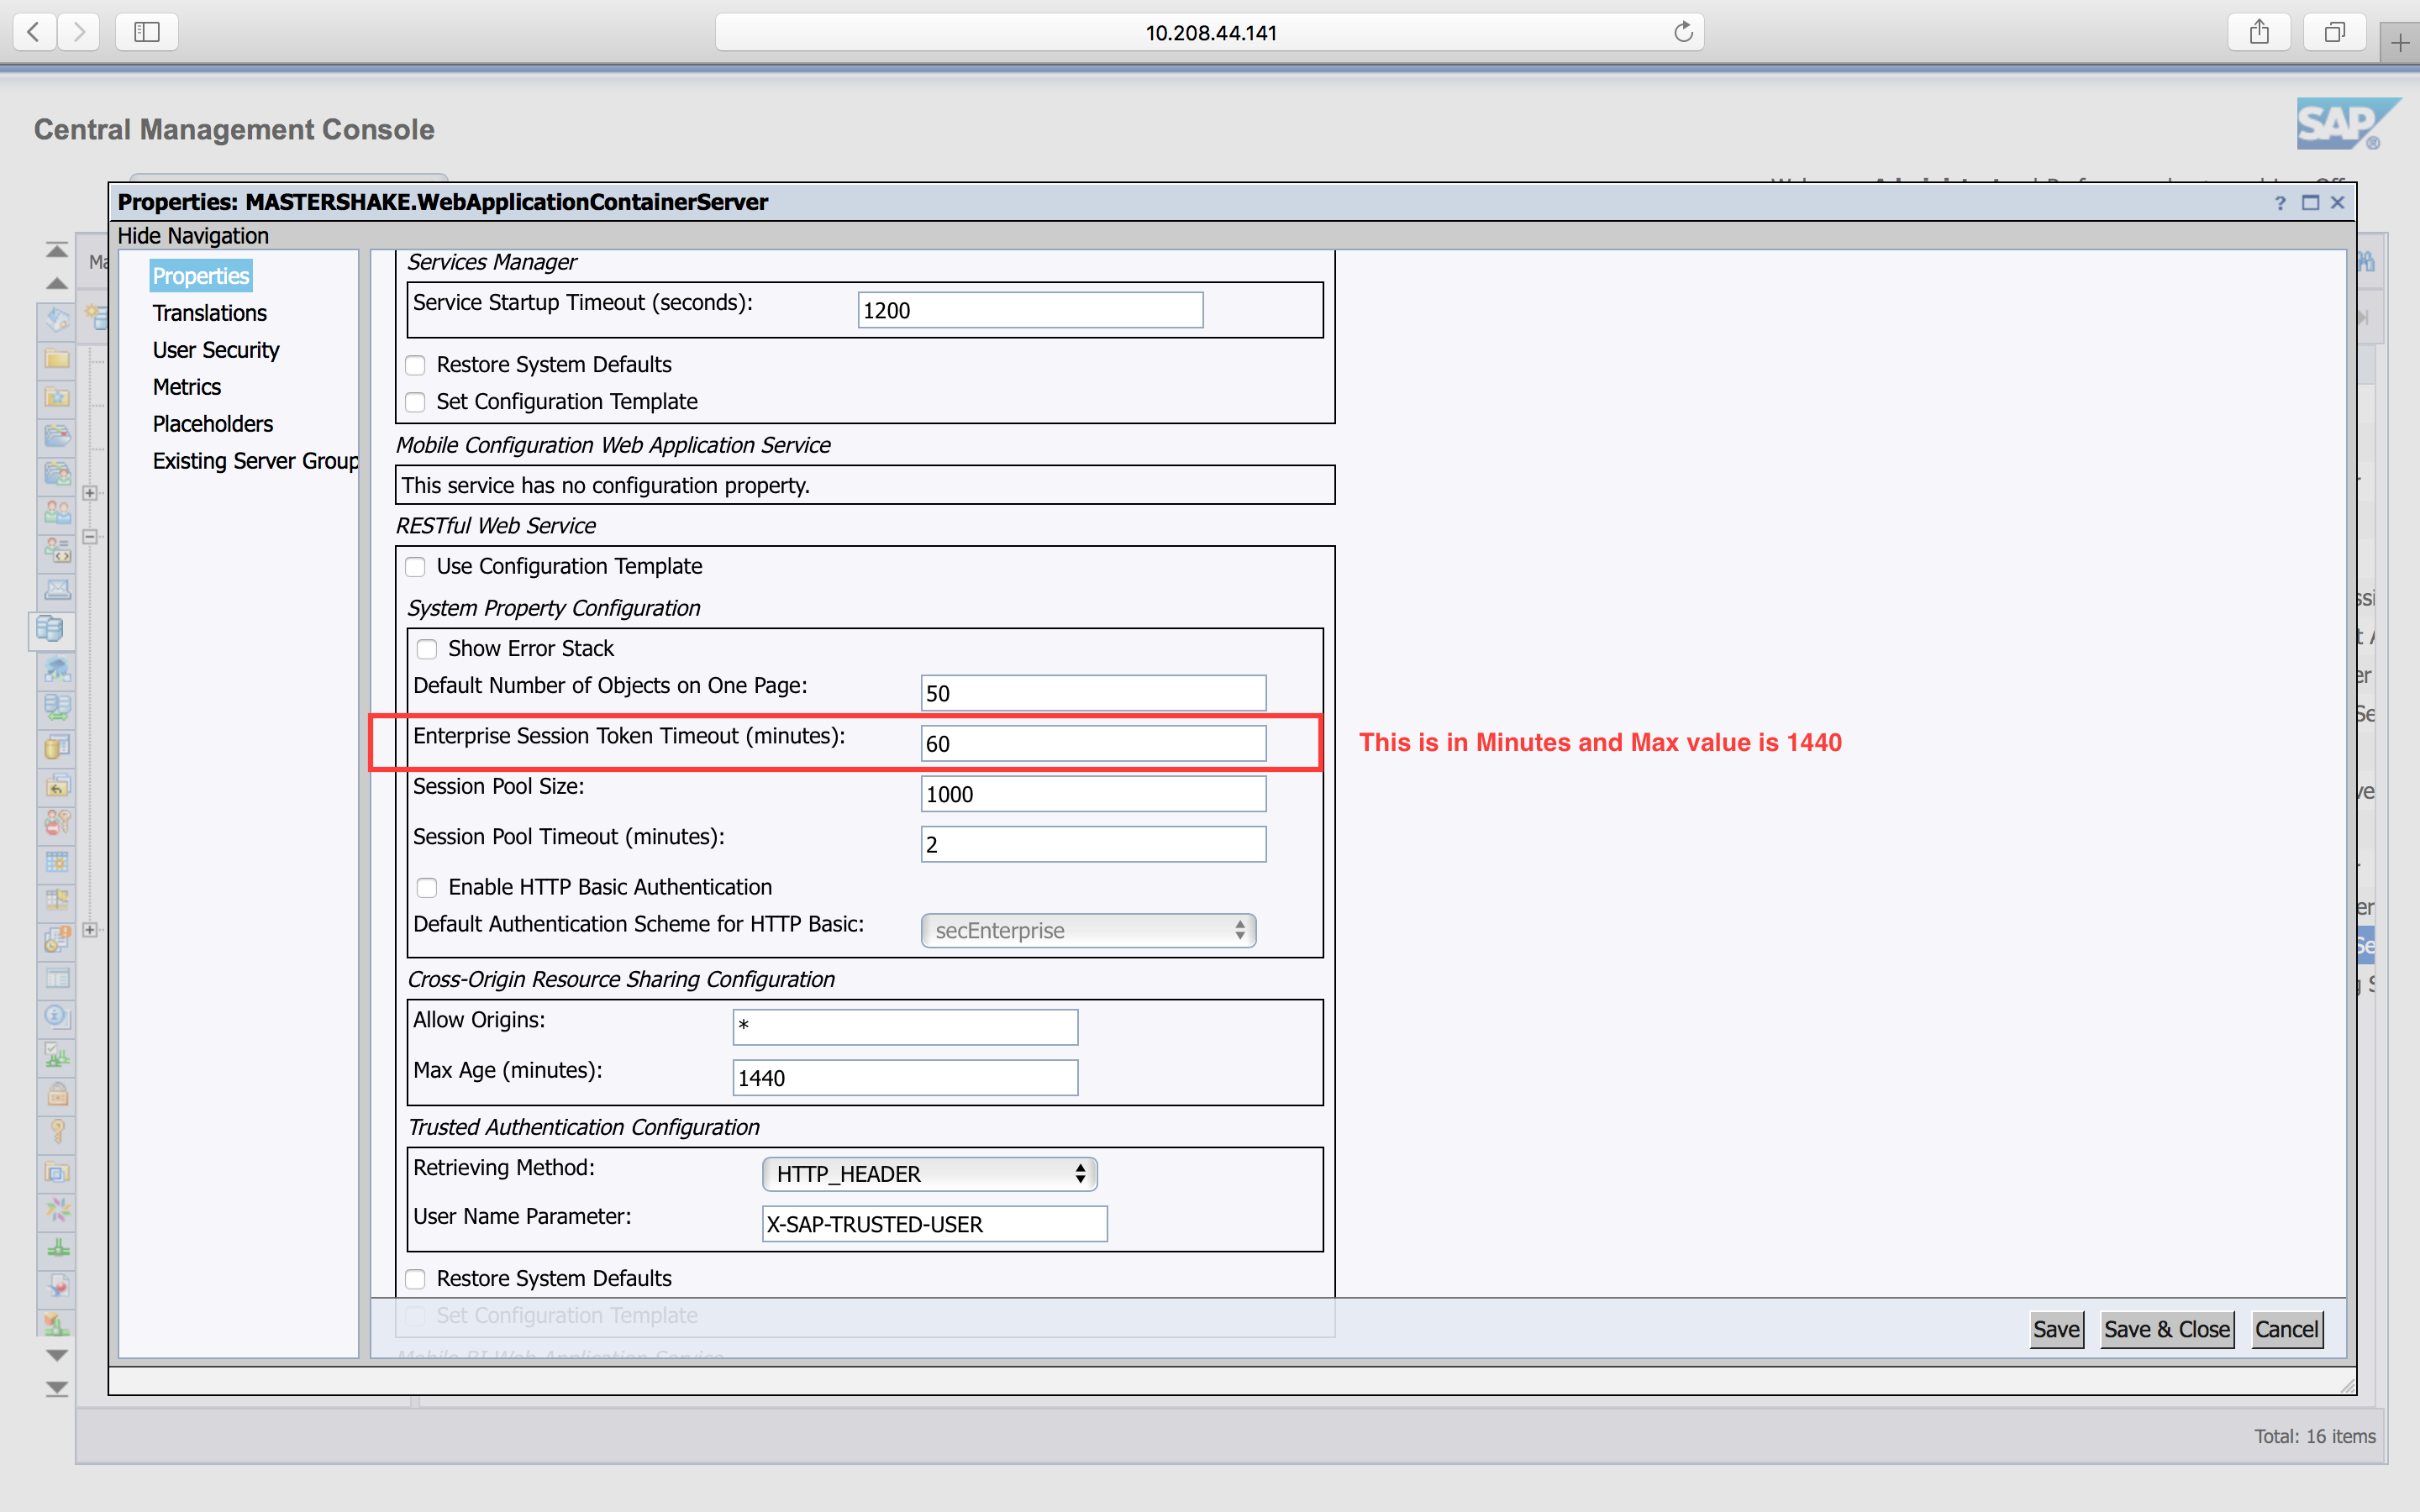Click the Folders icon in the CMC sidebar
This screenshot has height=1512, width=2420.
(x=57, y=358)
